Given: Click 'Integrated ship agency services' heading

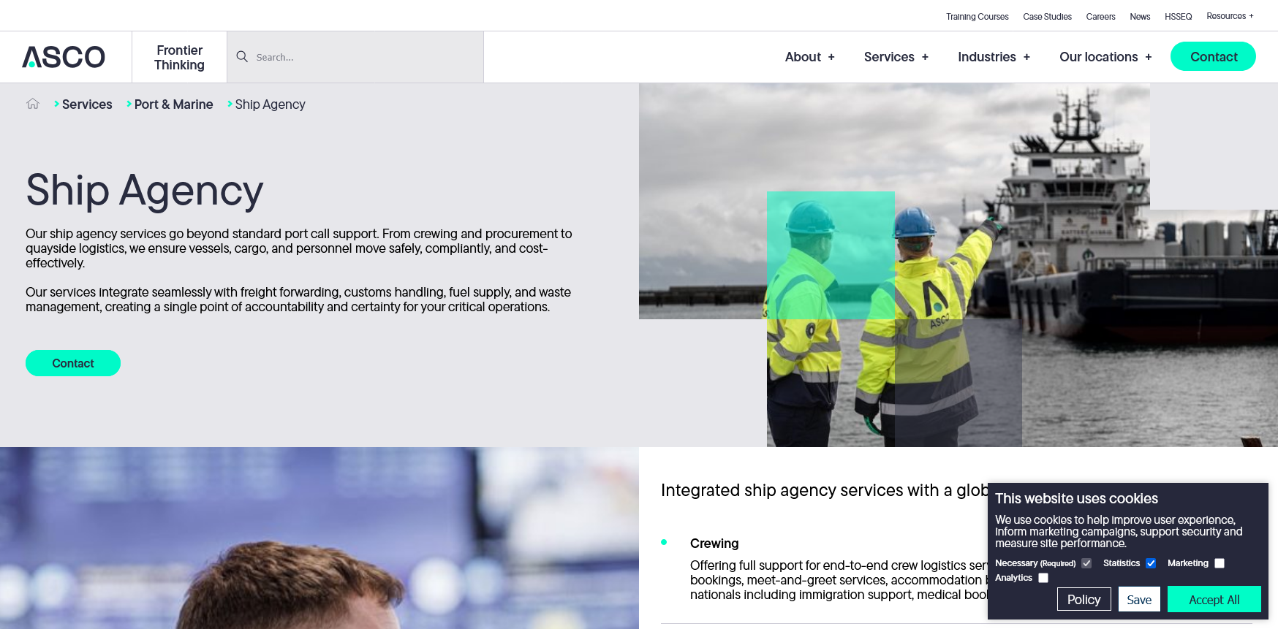Looking at the screenshot, I should pyautogui.click(x=824, y=490).
